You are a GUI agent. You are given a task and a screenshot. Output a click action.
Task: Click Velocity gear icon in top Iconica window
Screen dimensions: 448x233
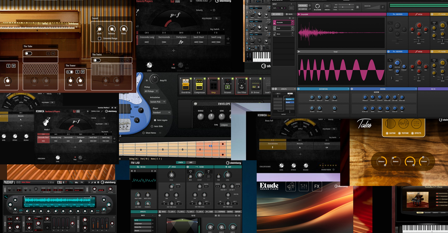point(214,10)
